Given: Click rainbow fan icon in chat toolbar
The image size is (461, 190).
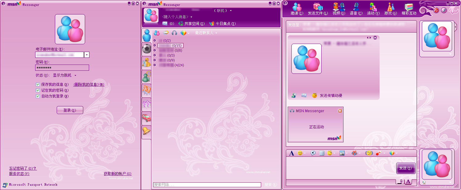Looking at the screenshot, I should (392, 153).
